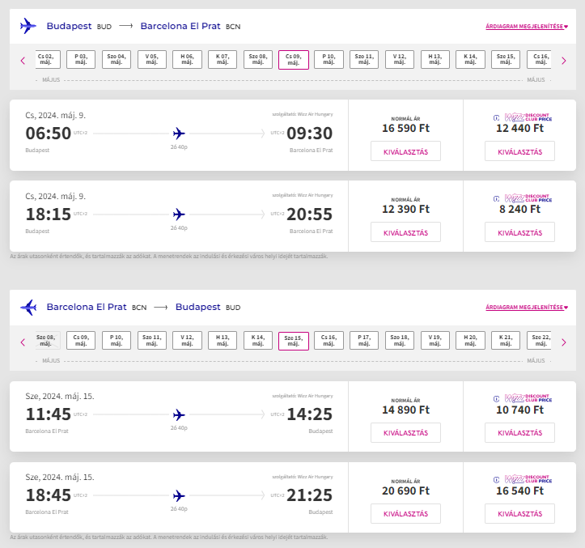Choose normal price 14 890 Ft Kiválasztás button
Viewport: 585px width, 548px height.
[405, 432]
